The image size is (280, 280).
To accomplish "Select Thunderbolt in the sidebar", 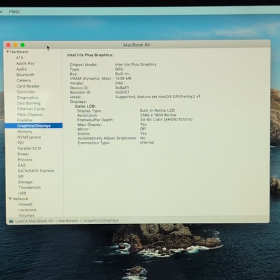I will pos(30,188).
